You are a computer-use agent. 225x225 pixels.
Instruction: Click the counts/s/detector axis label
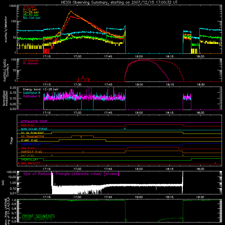coord(6,29)
